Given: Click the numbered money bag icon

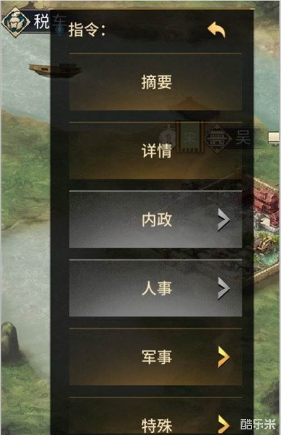Looking at the screenshot, I should (x=168, y=136).
